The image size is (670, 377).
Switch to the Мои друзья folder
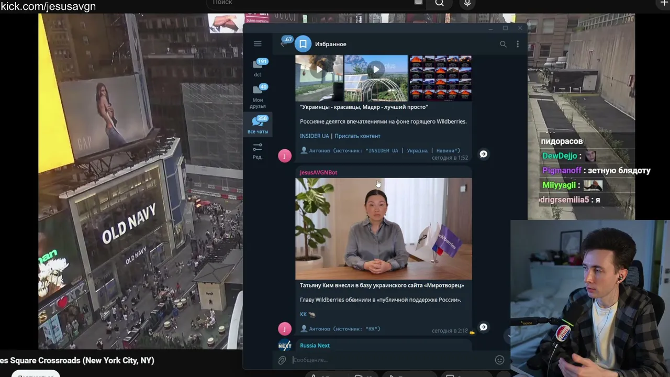tap(258, 96)
